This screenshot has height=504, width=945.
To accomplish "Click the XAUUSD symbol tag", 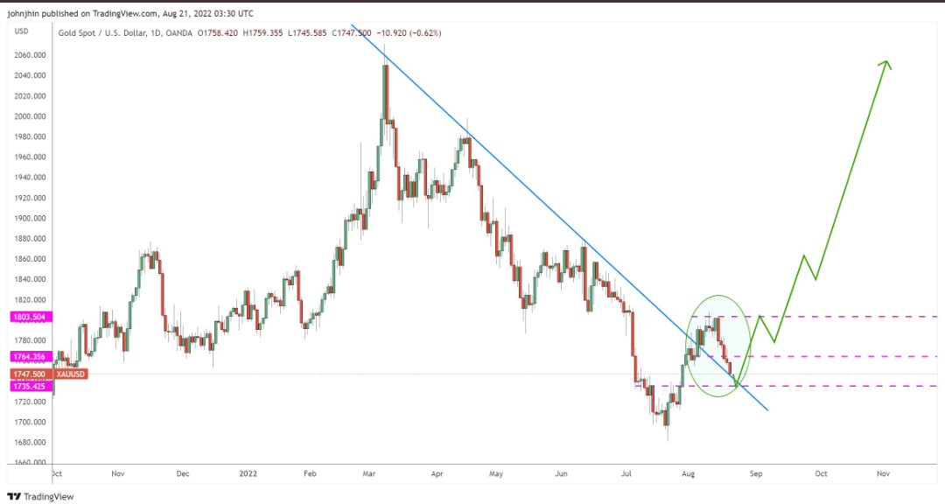I will tap(69, 374).
